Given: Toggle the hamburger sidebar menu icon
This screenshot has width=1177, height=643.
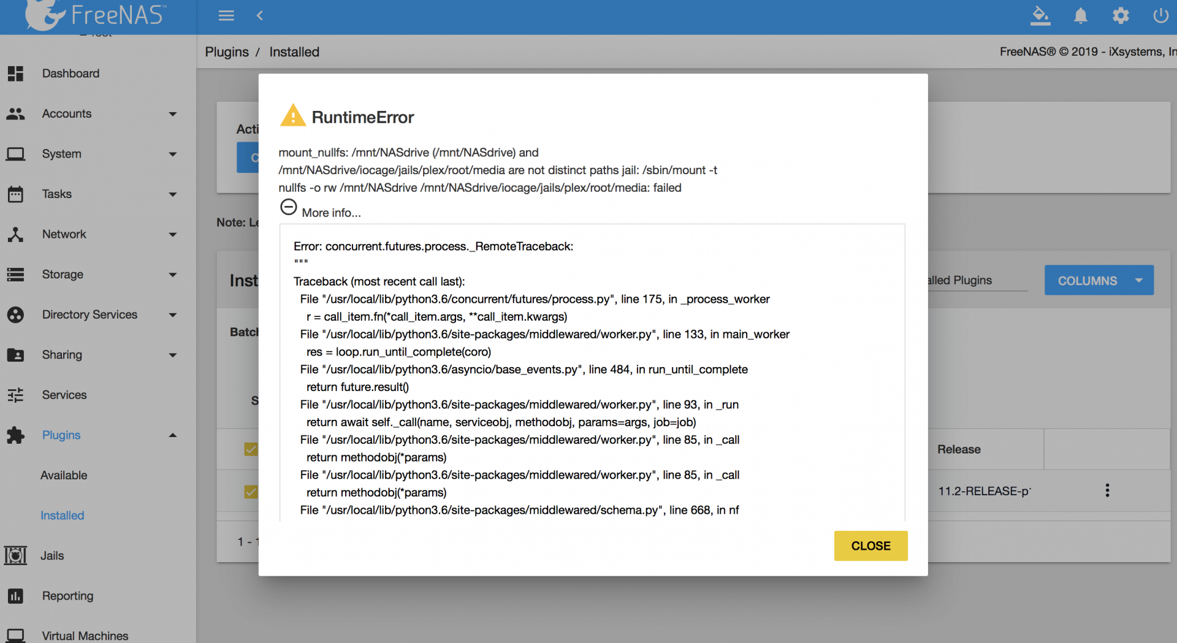Looking at the screenshot, I should coord(226,15).
